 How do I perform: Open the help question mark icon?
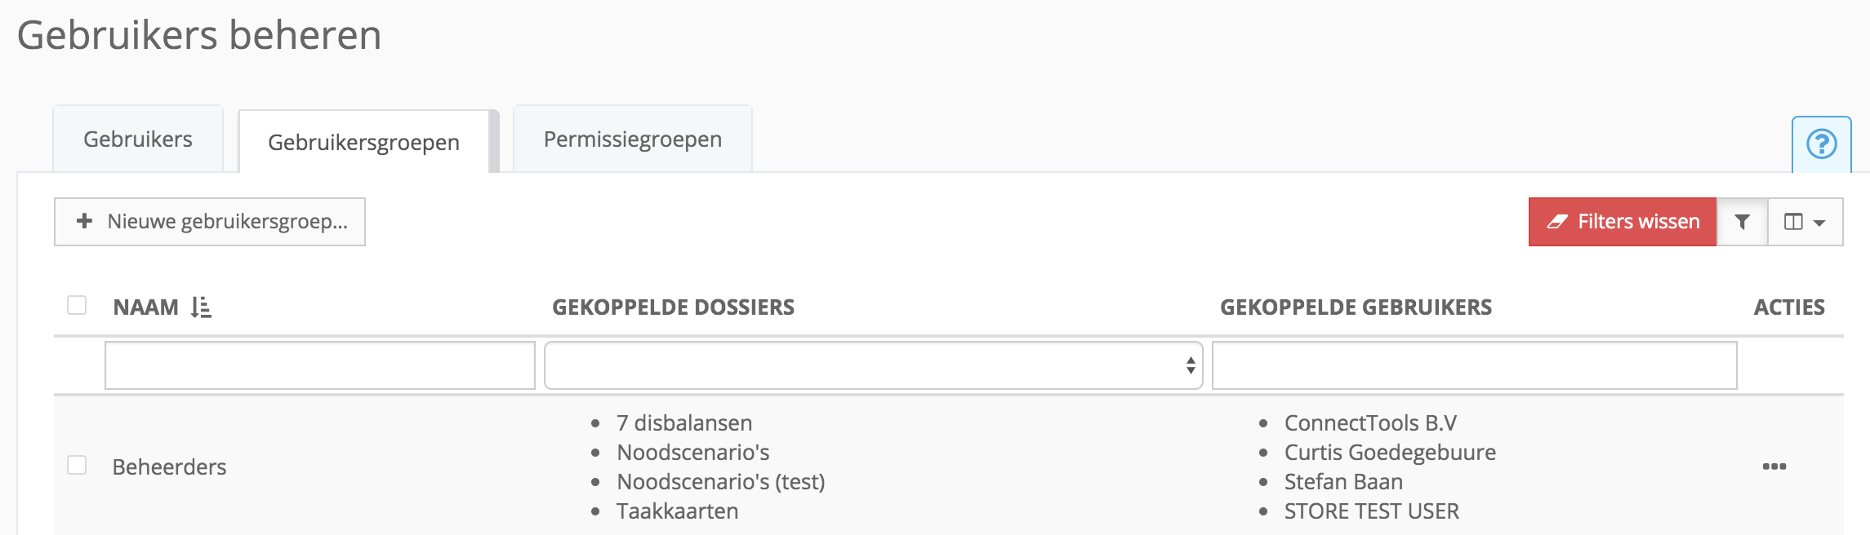coord(1821,144)
